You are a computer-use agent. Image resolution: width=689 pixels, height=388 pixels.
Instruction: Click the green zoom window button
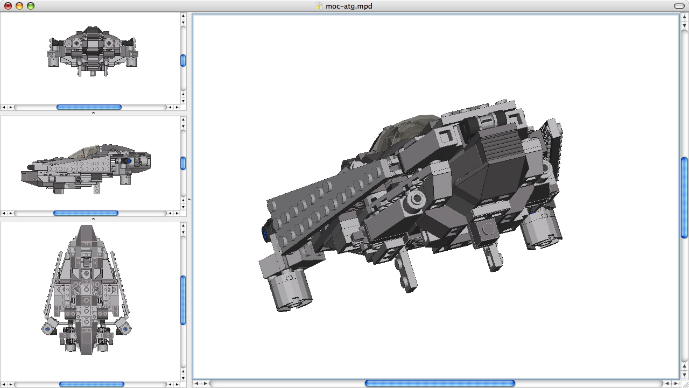[31, 6]
